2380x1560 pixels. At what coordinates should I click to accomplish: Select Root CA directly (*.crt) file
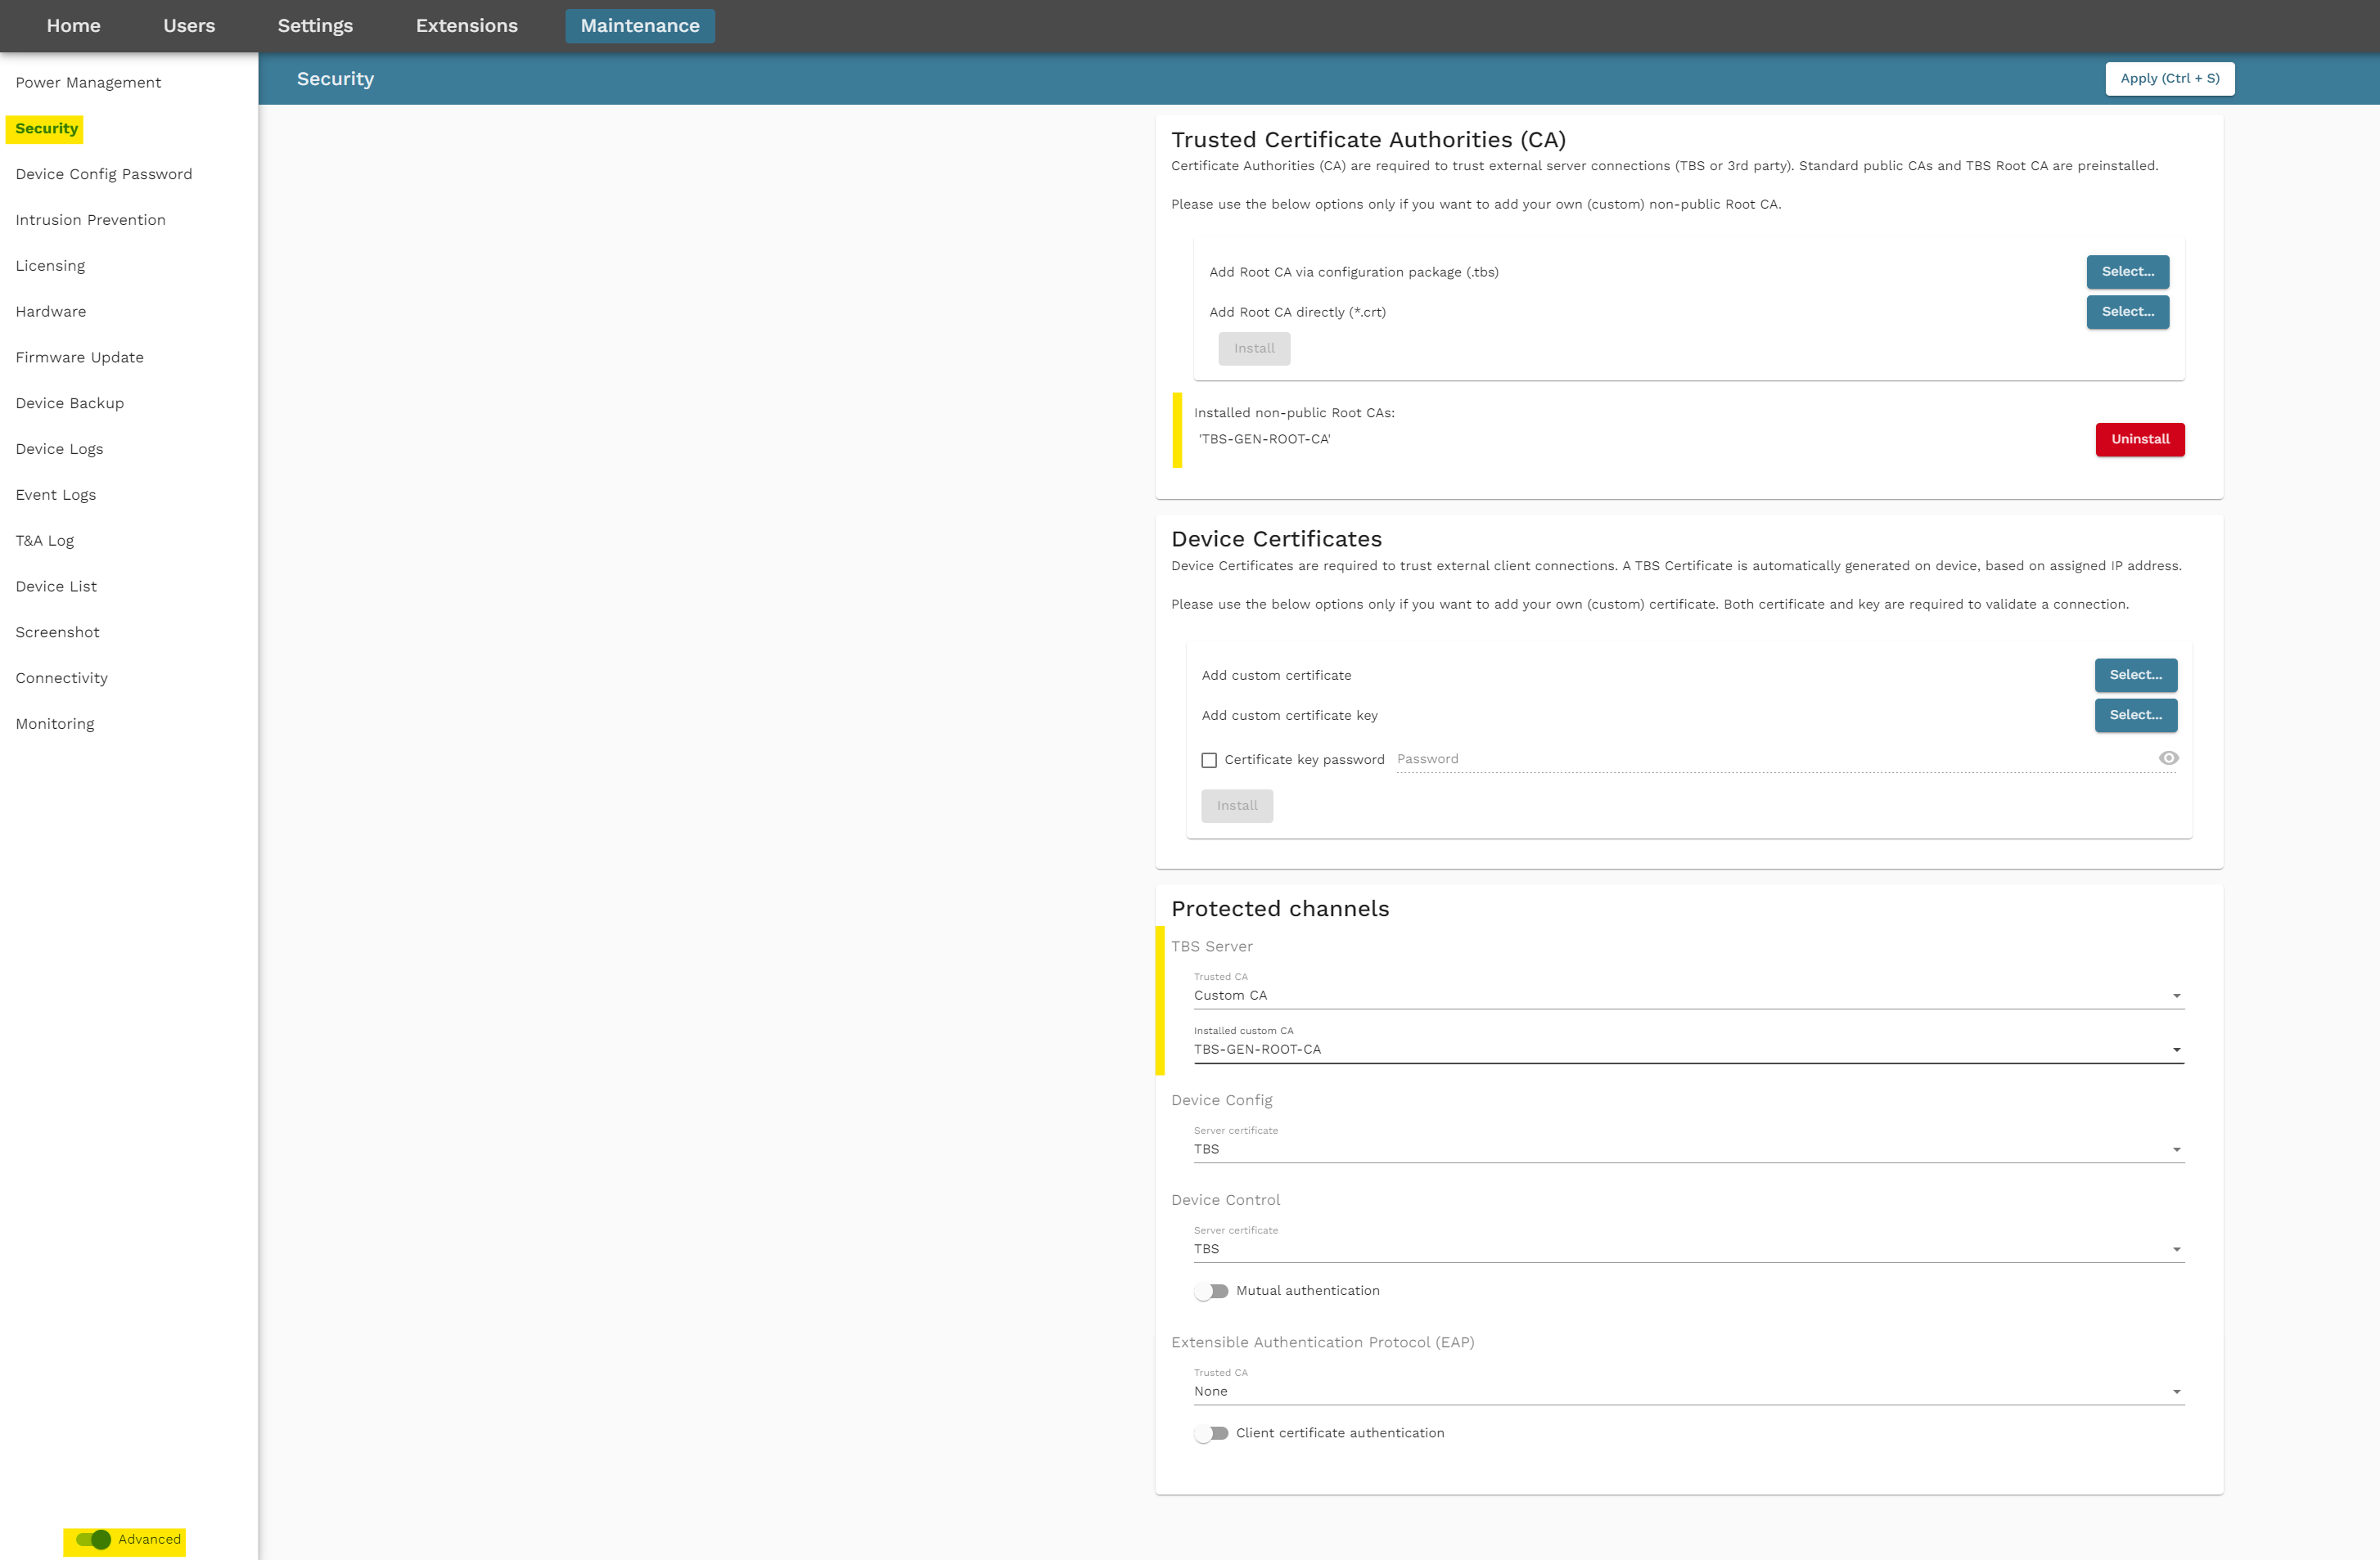click(x=2127, y=312)
